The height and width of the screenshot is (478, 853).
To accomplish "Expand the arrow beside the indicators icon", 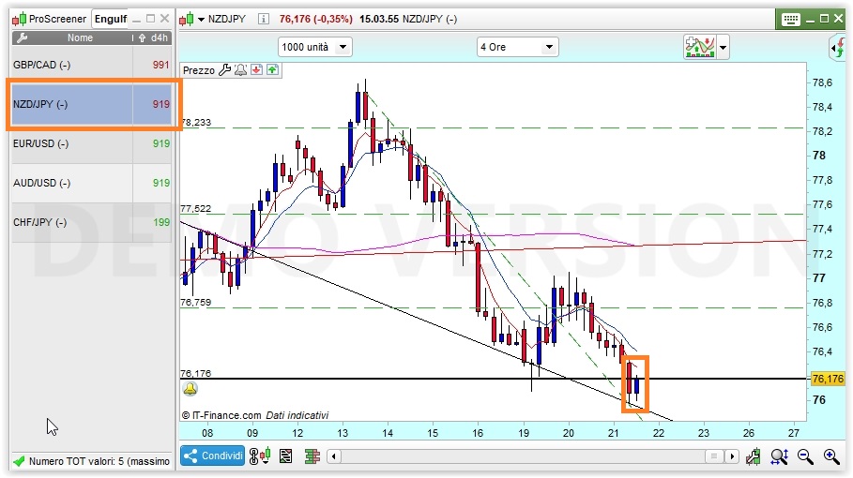I will click(x=723, y=48).
